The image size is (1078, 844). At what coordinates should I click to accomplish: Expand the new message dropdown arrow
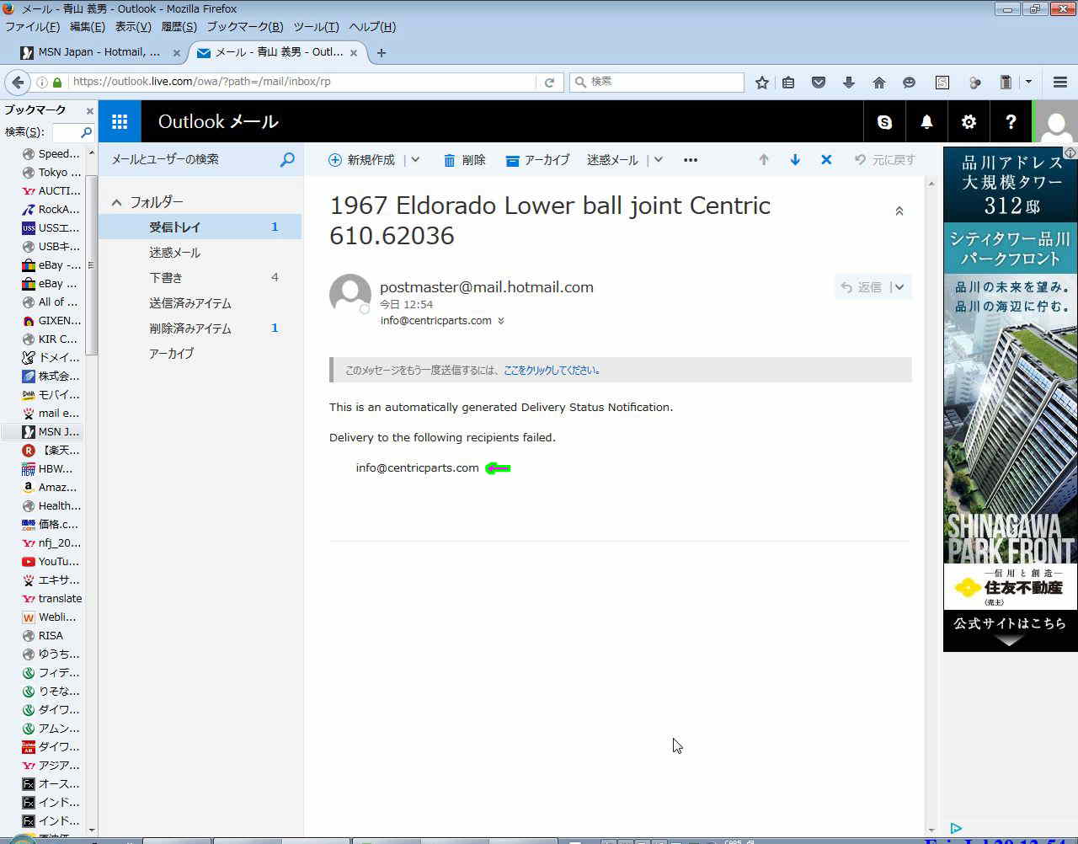point(415,160)
